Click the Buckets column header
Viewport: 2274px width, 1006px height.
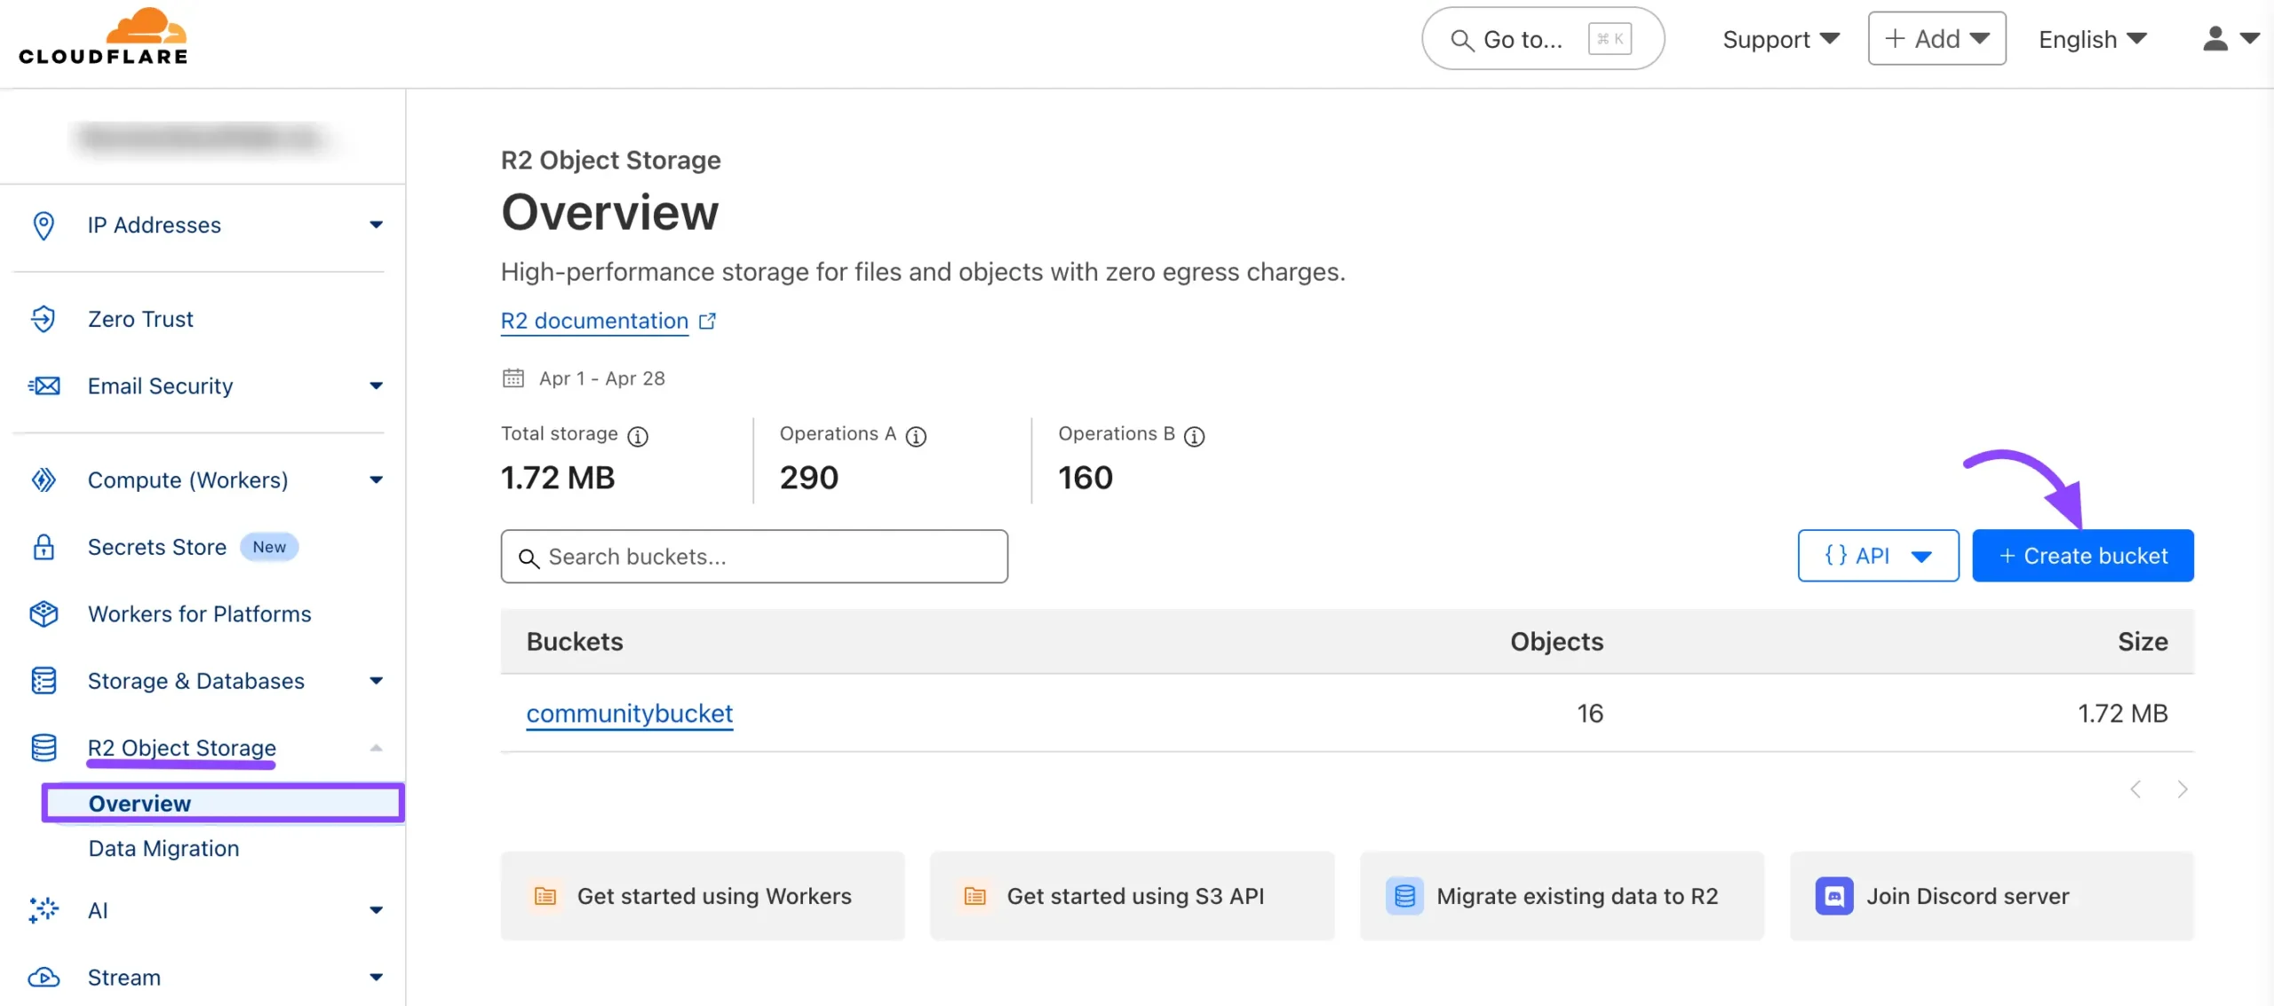pyautogui.click(x=575, y=642)
